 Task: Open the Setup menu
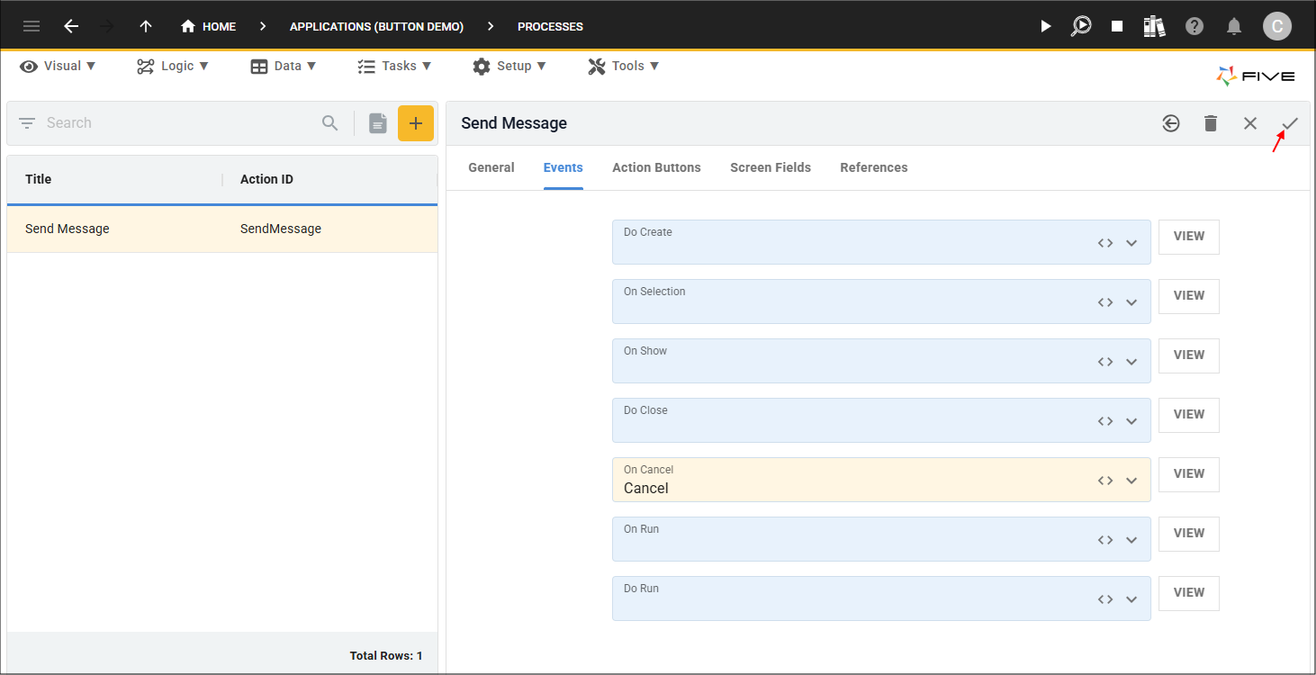[x=509, y=66]
